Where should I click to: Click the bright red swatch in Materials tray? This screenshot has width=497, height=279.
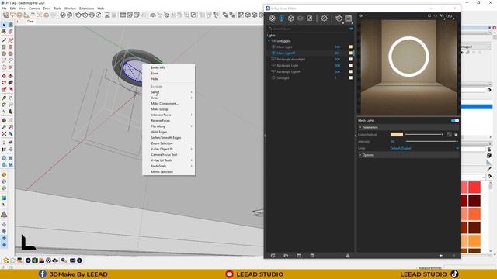[474, 188]
